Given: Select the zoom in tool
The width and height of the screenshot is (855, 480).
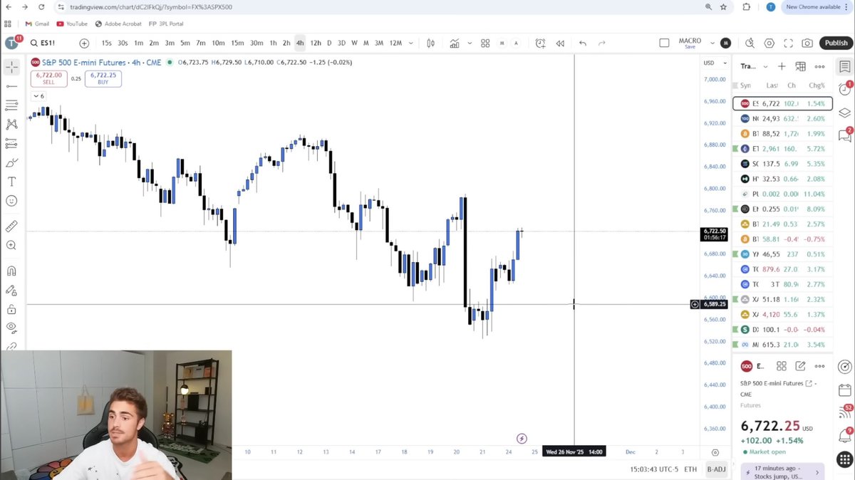Looking at the screenshot, I should click(x=11, y=245).
